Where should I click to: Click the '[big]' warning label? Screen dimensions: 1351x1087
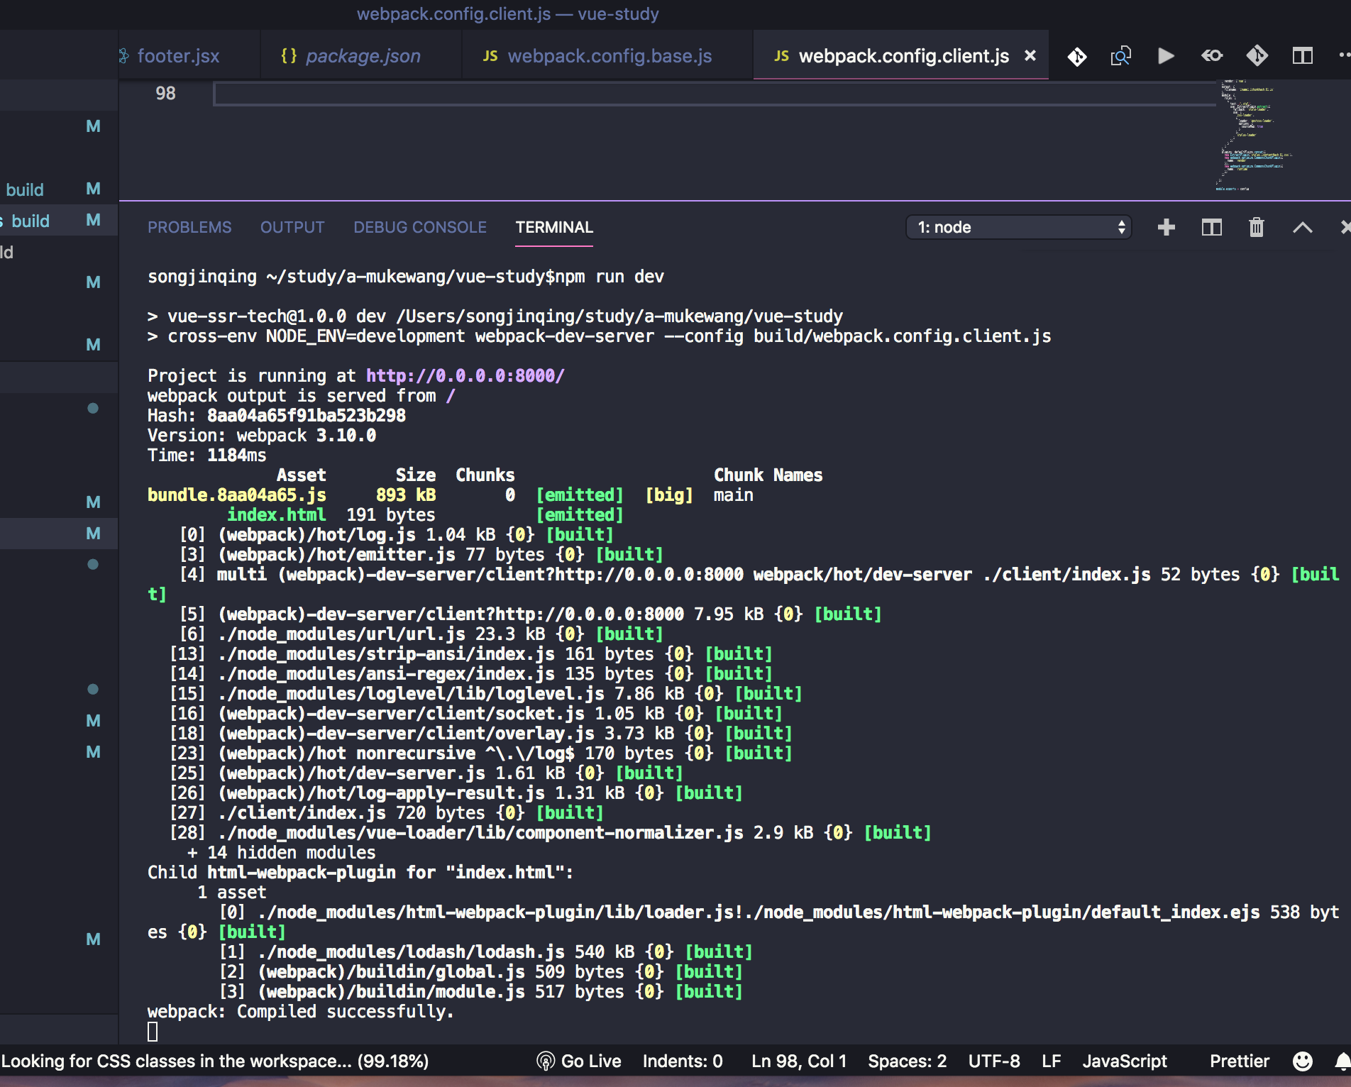coord(668,495)
